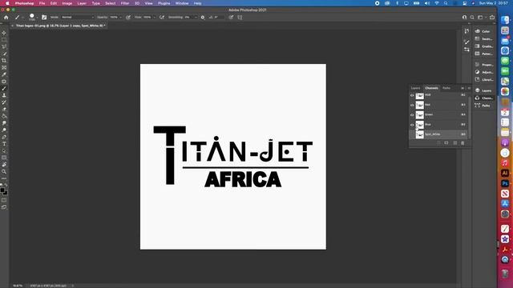Save selection as channel icon
The height and width of the screenshot is (288, 513).
[x=446, y=143]
